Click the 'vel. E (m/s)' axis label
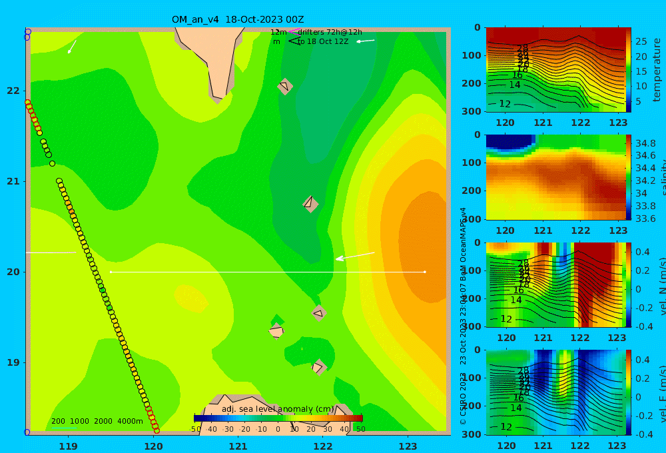Image resolution: width=666 pixels, height=453 pixels. pos(662,393)
